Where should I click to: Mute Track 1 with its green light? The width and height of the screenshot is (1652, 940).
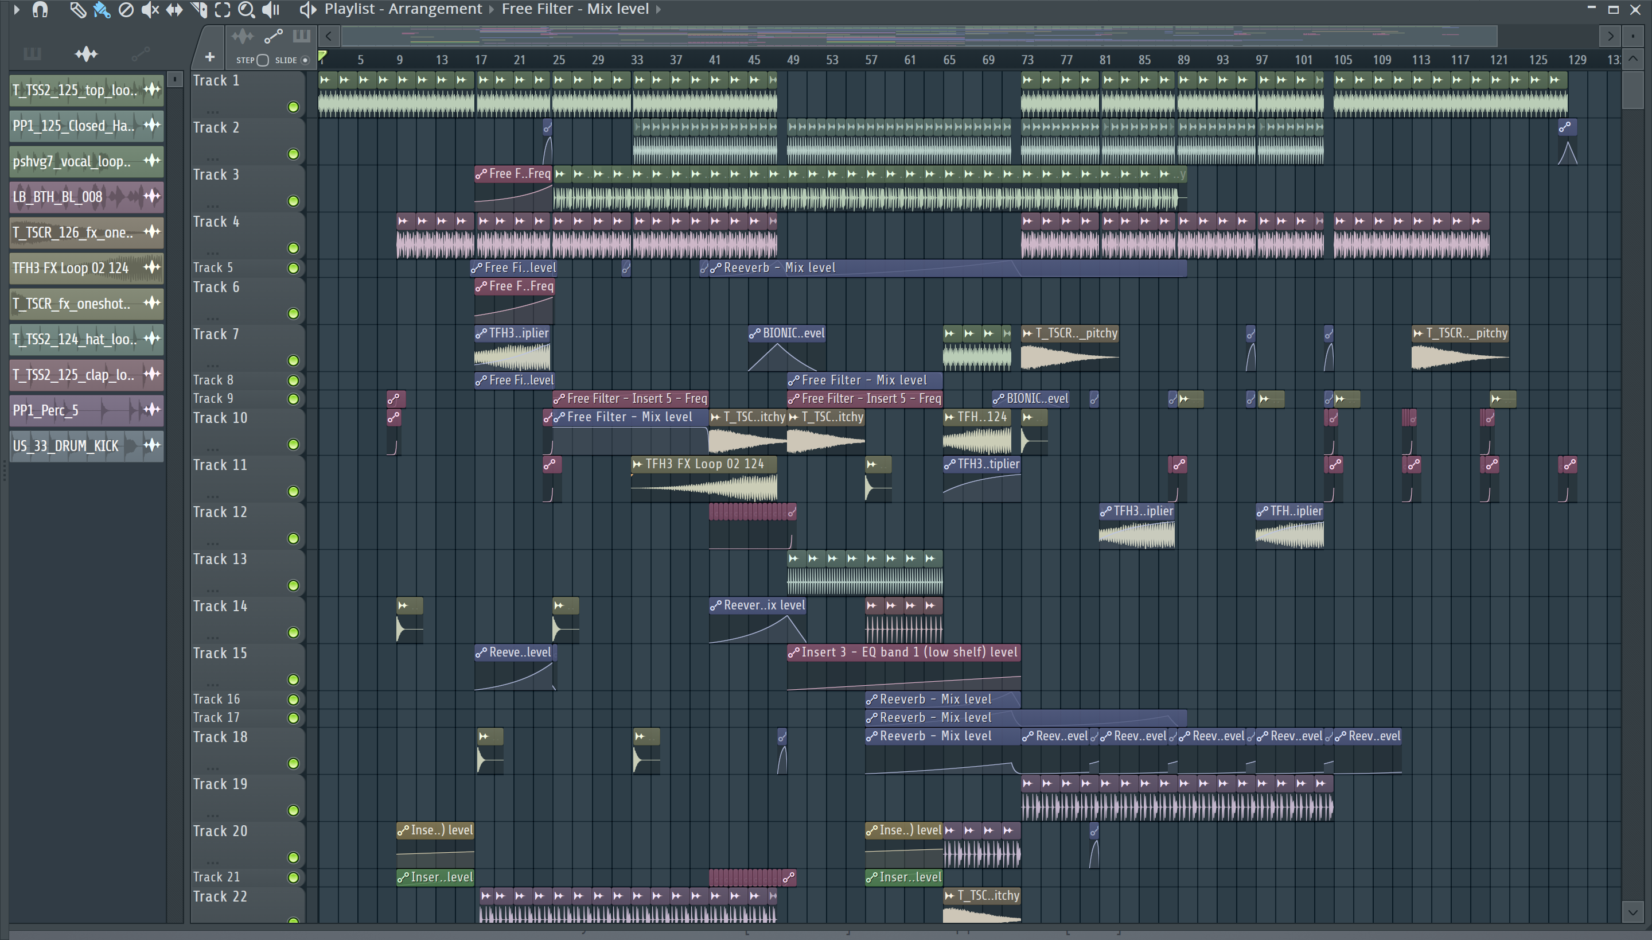click(x=293, y=107)
